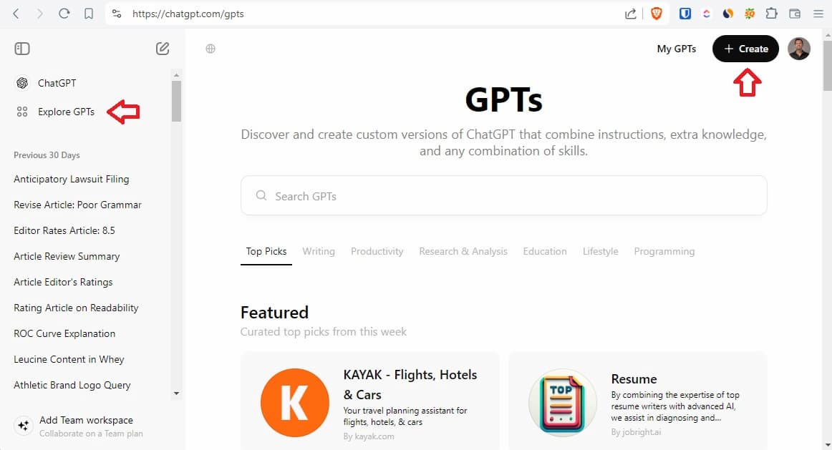Screen dimensions: 832x450
Task: Focus the Search GPTs input field
Action: [503, 195]
